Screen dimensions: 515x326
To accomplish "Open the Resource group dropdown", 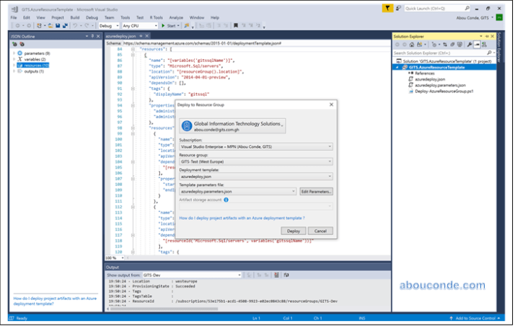I will (255, 162).
